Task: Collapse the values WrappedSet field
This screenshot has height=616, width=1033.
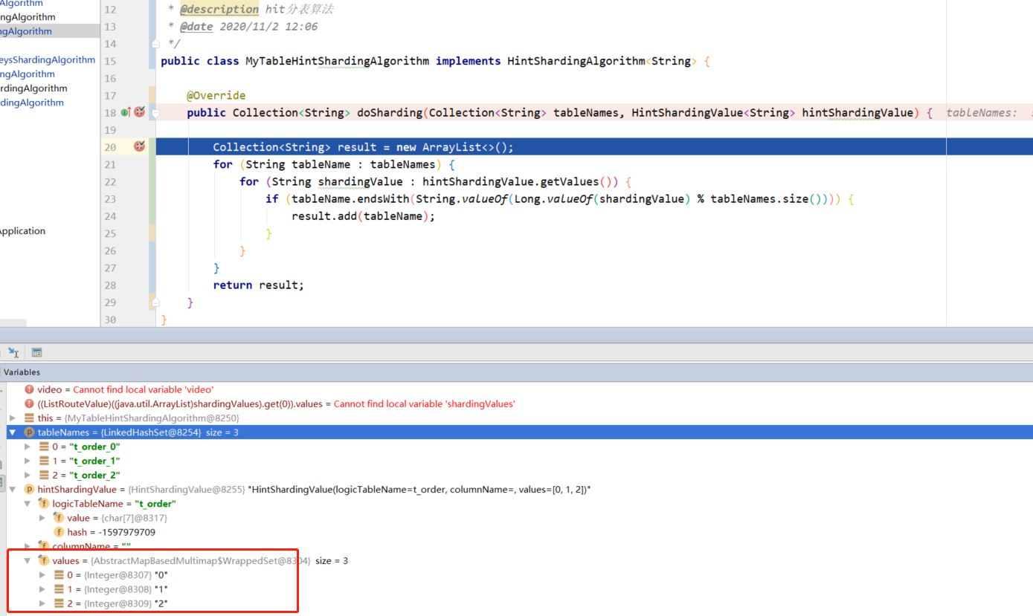Action: coord(28,561)
